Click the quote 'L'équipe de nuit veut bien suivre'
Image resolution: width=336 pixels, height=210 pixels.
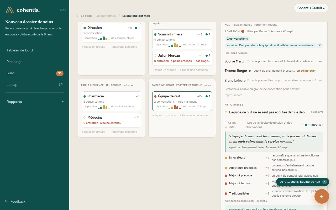click(272, 139)
